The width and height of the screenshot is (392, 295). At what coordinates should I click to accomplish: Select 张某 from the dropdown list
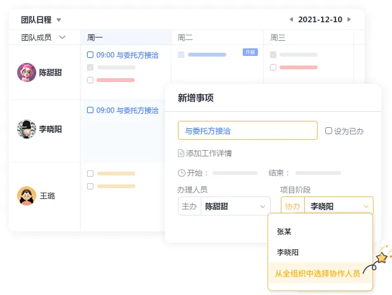pyautogui.click(x=284, y=231)
